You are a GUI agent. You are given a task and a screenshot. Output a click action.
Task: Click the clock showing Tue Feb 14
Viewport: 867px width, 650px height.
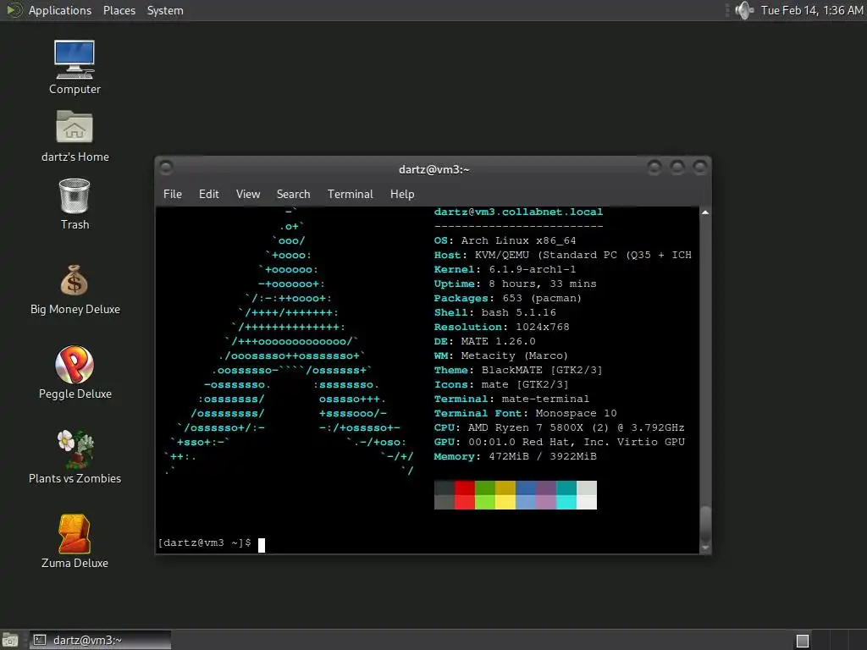coord(812,10)
